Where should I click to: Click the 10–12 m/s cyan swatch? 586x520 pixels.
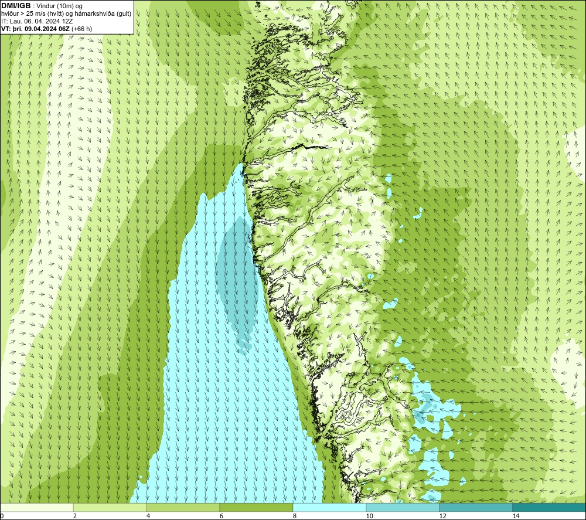(403, 507)
